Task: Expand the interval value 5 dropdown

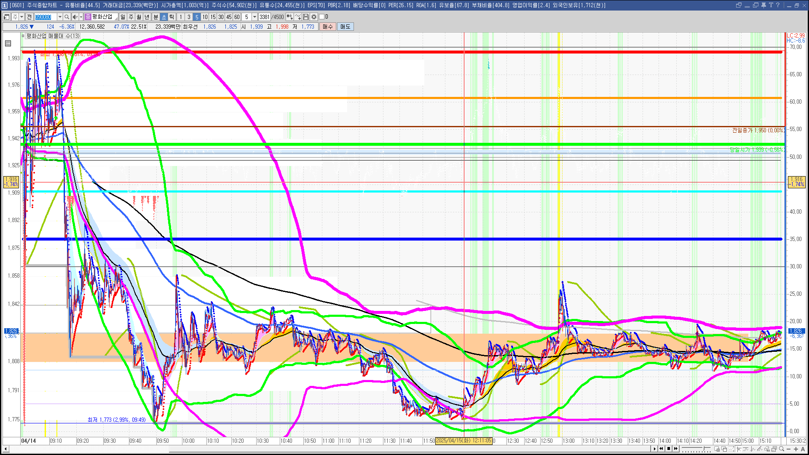Action: 254,17
